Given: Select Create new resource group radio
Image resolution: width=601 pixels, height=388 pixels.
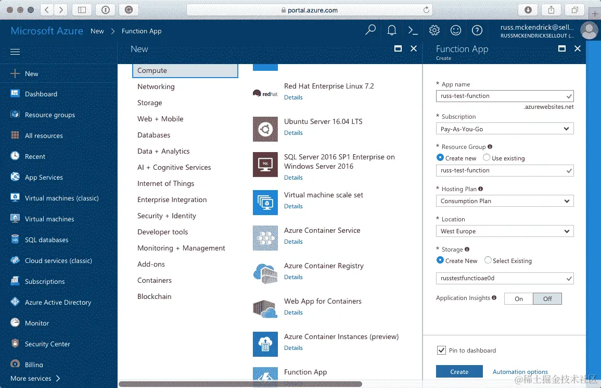Looking at the screenshot, I should [x=440, y=157].
